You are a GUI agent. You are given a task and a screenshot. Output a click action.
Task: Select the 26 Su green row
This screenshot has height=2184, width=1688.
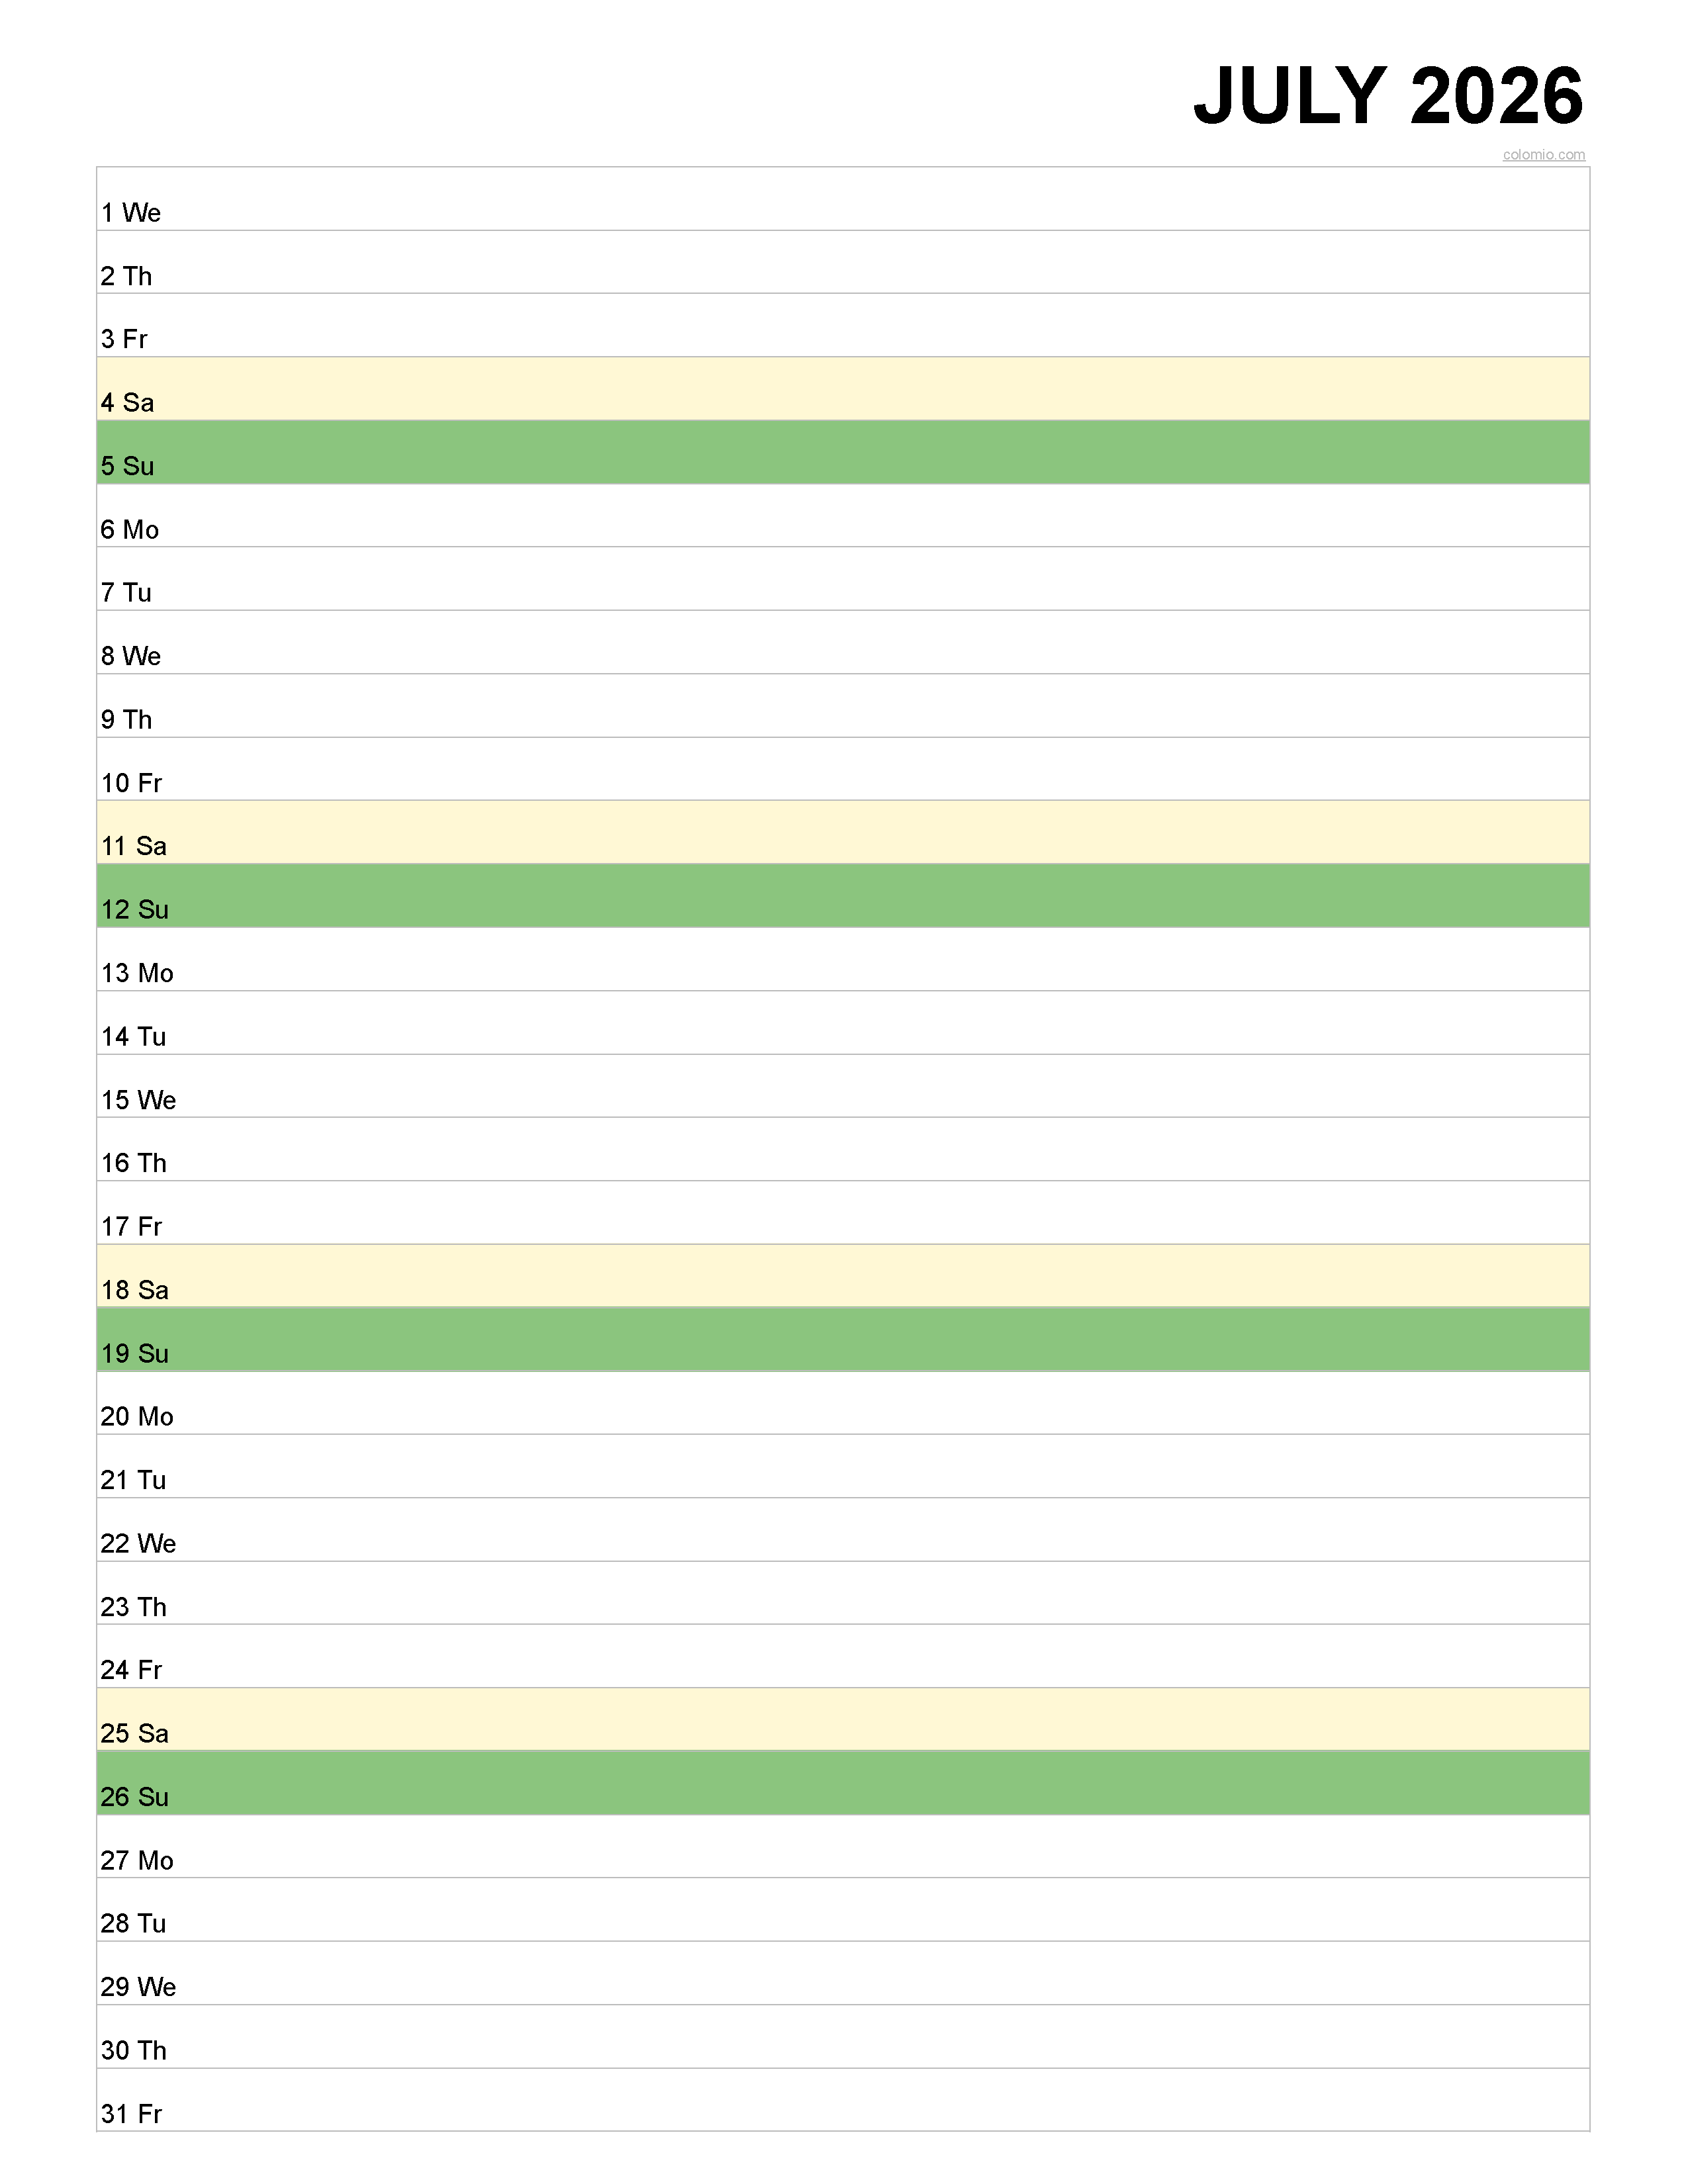coord(843,1783)
